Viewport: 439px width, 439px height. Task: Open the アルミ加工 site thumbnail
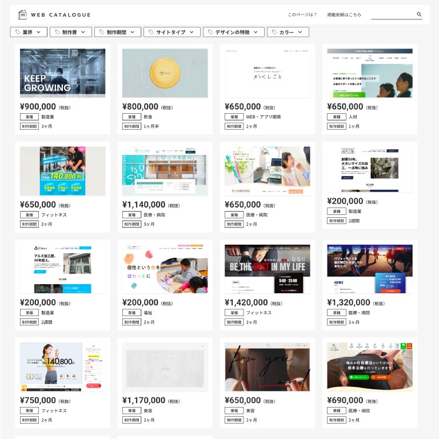click(62, 269)
